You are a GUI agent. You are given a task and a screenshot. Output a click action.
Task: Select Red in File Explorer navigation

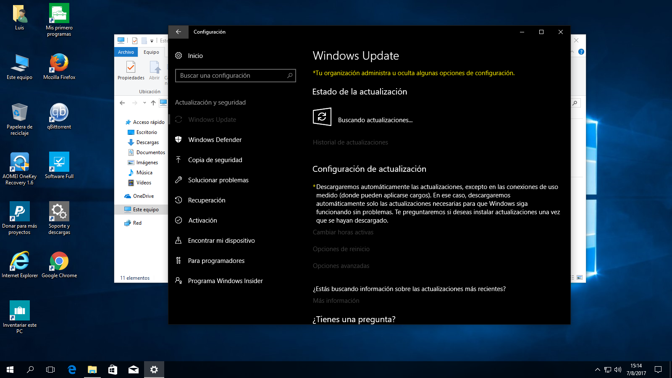coord(133,223)
